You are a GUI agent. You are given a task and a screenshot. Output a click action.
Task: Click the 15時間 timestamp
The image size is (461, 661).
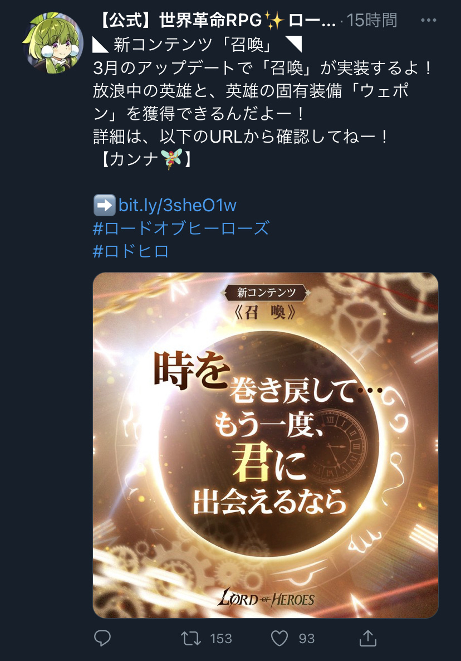pyautogui.click(x=372, y=20)
